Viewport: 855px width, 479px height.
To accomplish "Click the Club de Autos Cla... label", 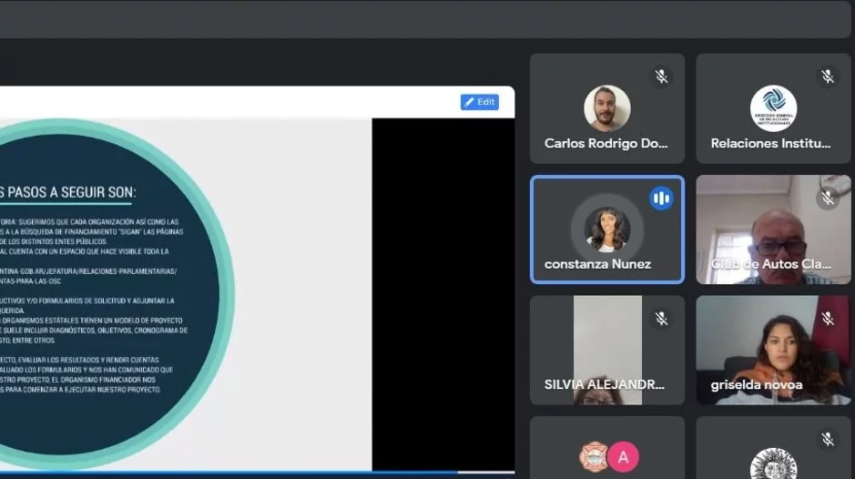I will [770, 264].
